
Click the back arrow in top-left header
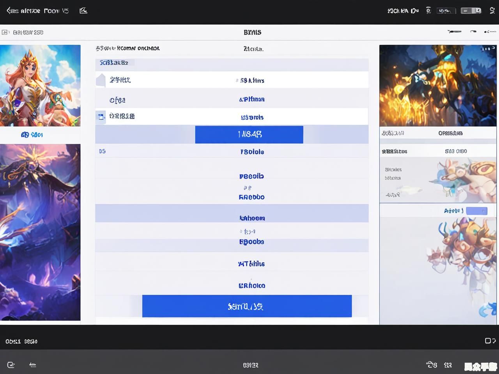tap(9, 11)
